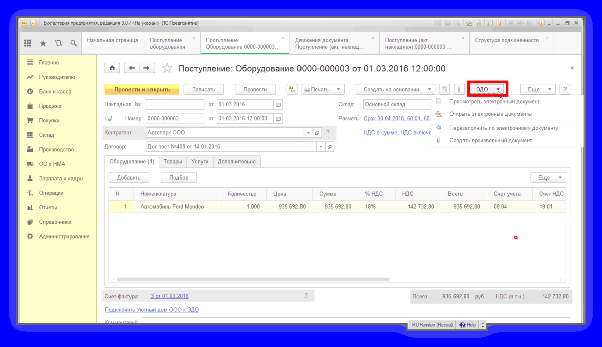Open Расчеты link Срок 30.04.2016
Image resolution: width=602 pixels, height=347 pixels.
(396, 119)
